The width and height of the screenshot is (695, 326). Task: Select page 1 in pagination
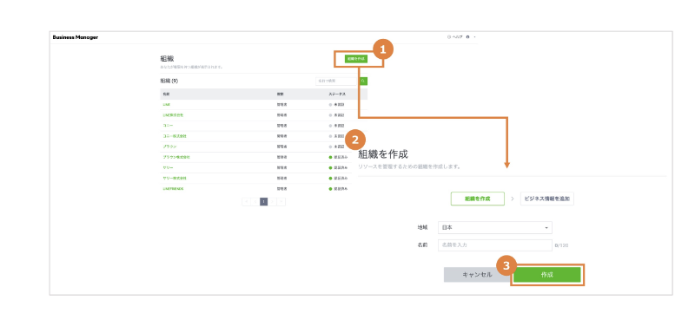(264, 202)
